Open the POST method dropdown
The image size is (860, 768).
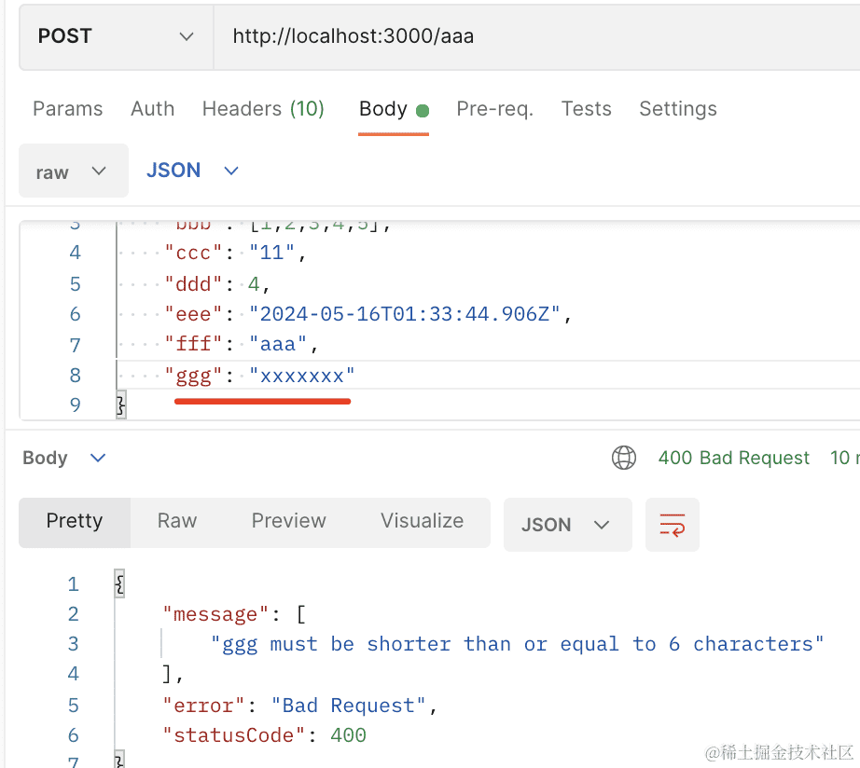pyautogui.click(x=116, y=36)
